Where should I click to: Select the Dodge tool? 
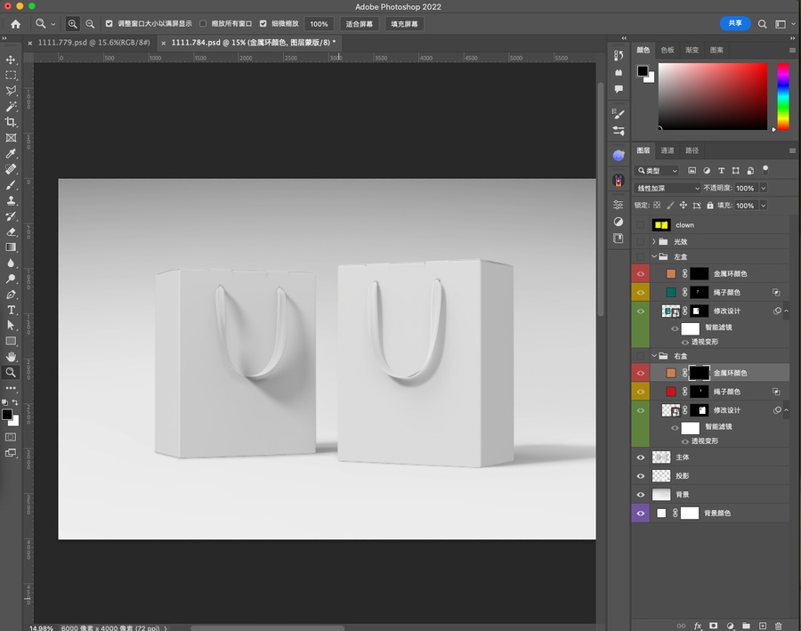[x=11, y=279]
